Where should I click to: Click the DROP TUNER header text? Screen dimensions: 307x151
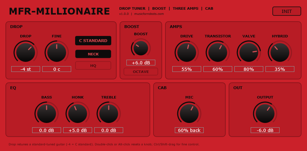pyautogui.click(x=132, y=9)
